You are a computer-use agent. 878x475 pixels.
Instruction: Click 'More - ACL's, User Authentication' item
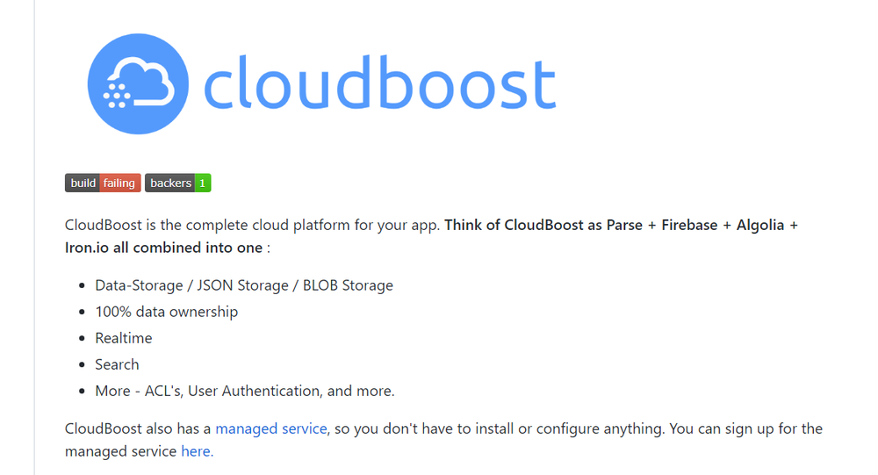(245, 391)
